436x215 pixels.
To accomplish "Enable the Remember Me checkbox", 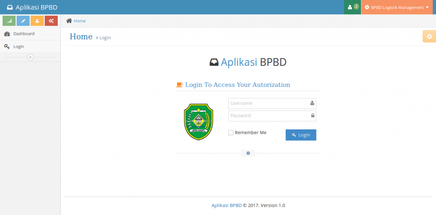I will [231, 133].
